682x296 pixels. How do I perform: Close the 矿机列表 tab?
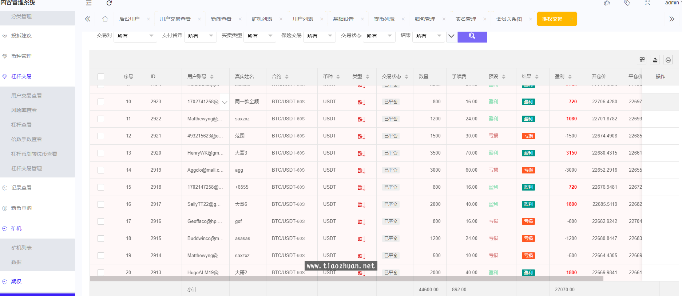tap(281, 19)
